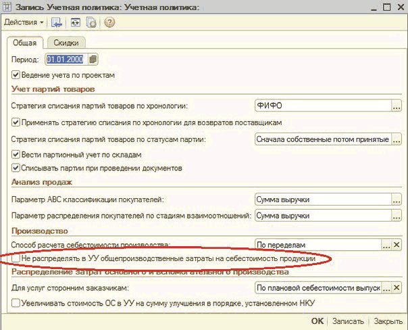The width and height of the screenshot is (408, 330).
Task: Clear the По плановой себестоимости field
Action: click(397, 289)
